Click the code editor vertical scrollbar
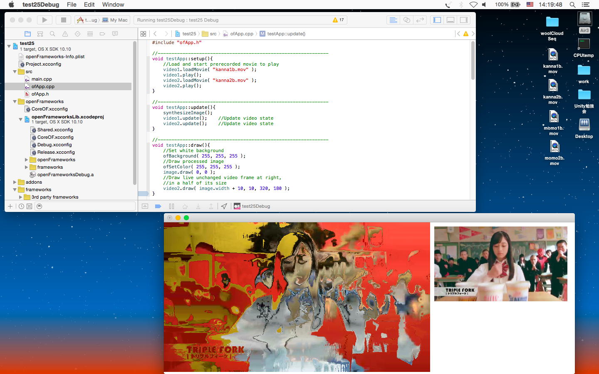This screenshot has height=374, width=599. 473,60
